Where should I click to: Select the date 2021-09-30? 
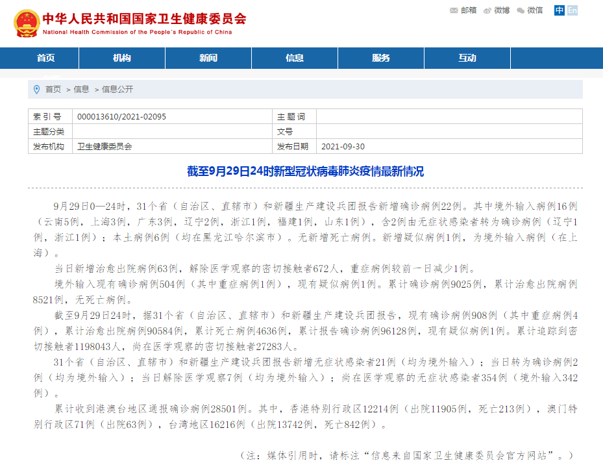tap(343, 146)
